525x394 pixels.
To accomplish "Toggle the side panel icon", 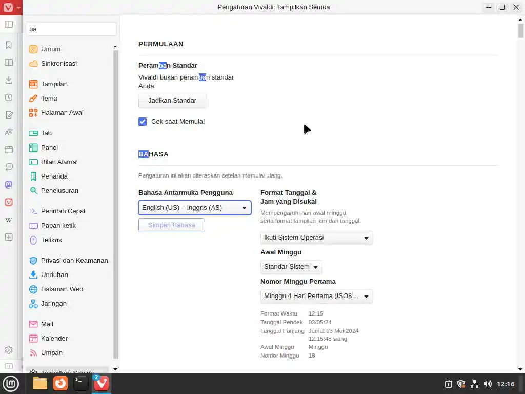I will point(9,24).
